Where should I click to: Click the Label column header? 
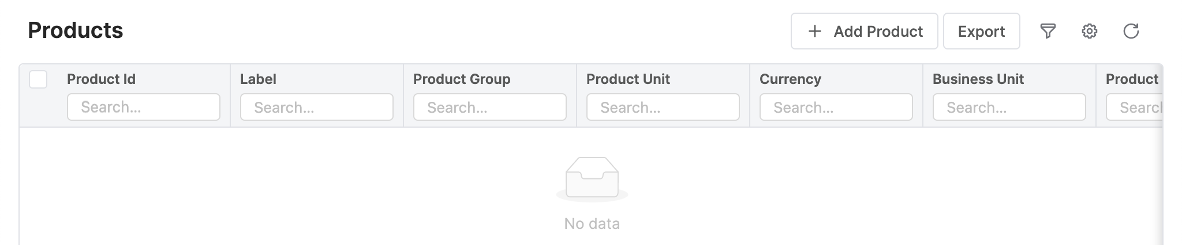(258, 79)
